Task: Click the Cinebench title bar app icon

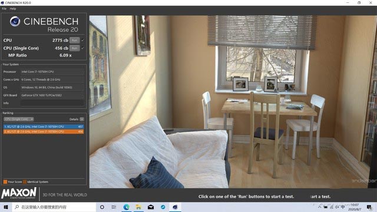Action: [2, 2]
